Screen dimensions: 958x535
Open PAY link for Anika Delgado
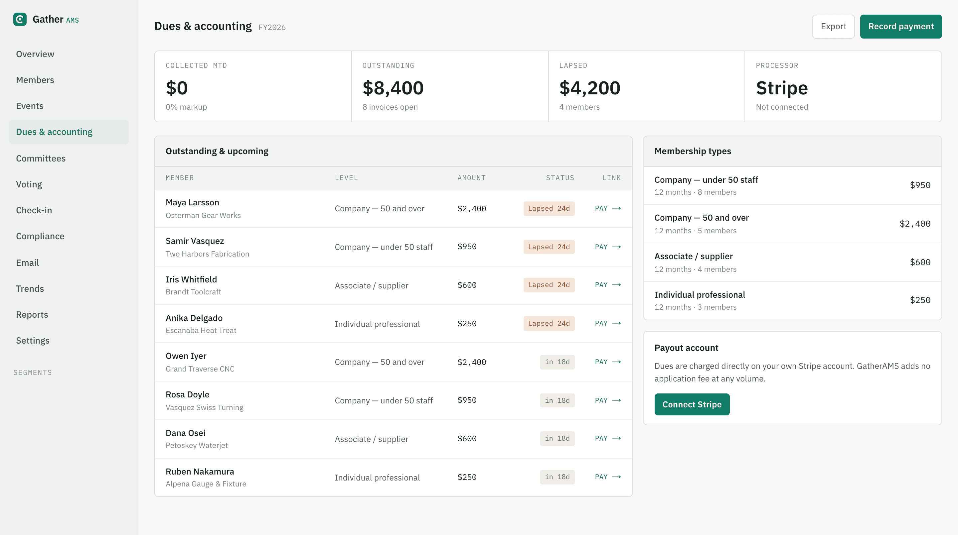(x=608, y=323)
